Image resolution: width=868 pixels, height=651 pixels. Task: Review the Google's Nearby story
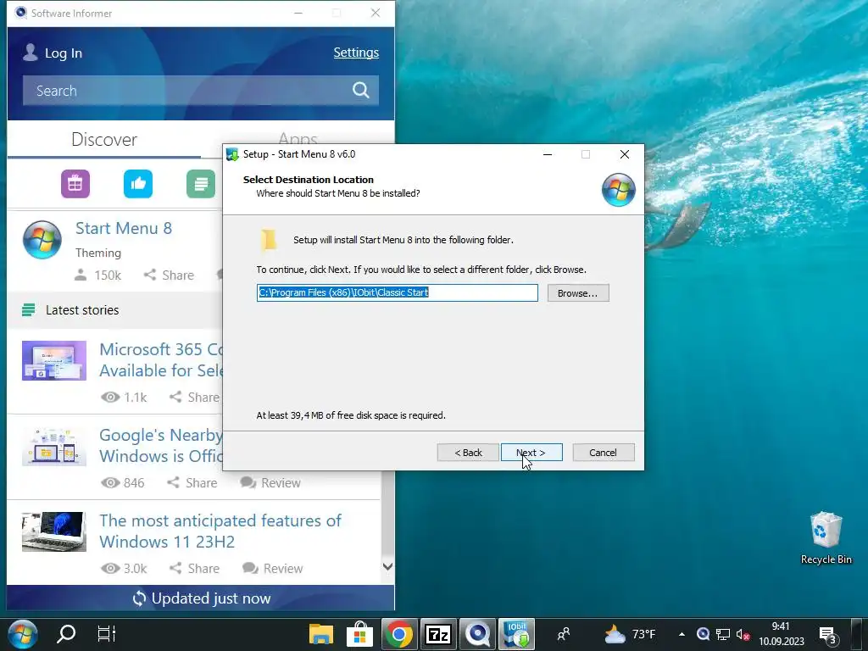270,482
